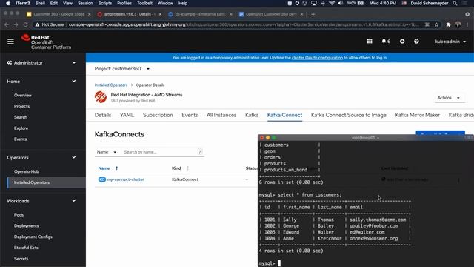This screenshot has height=267, width=474.
Task: Open the Name filter type dropdown
Action: pos(107,152)
